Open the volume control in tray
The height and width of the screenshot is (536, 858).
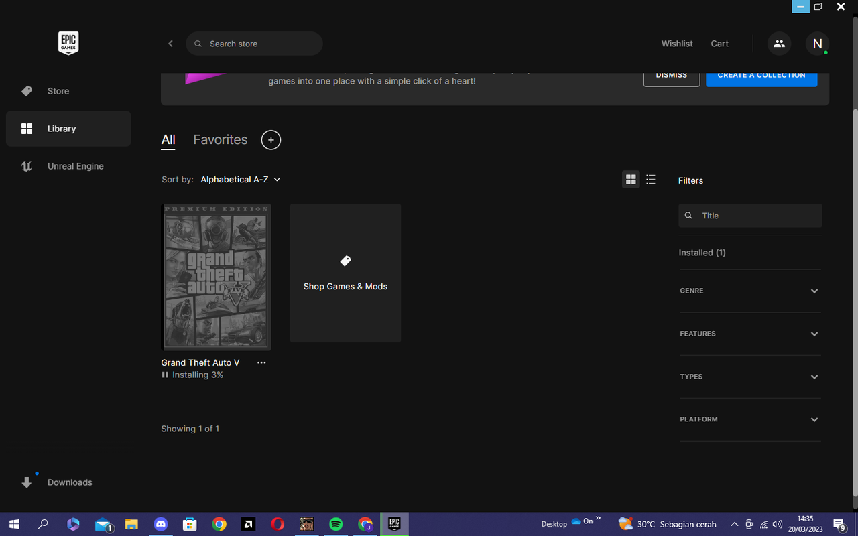tap(778, 524)
